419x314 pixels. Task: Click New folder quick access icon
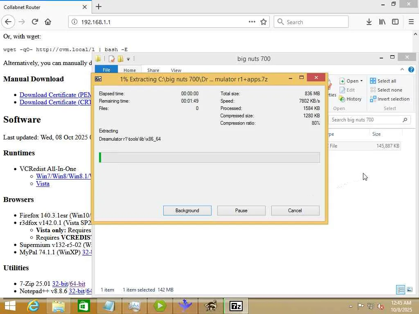pyautogui.click(x=121, y=59)
